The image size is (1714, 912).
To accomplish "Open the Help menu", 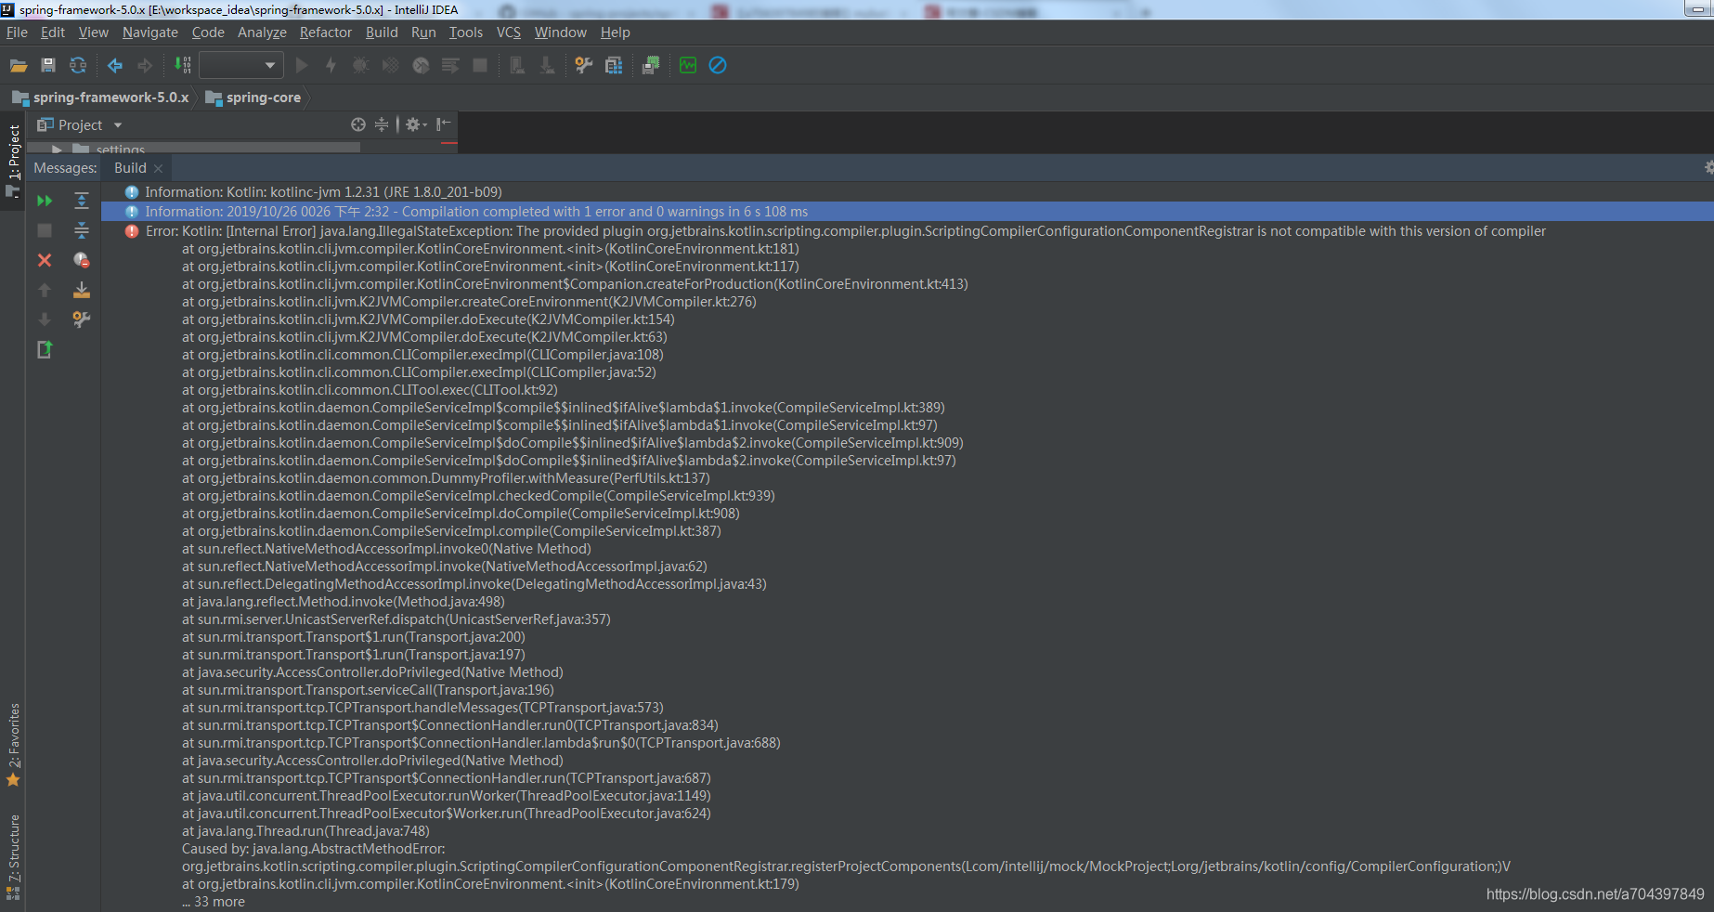I will [616, 33].
